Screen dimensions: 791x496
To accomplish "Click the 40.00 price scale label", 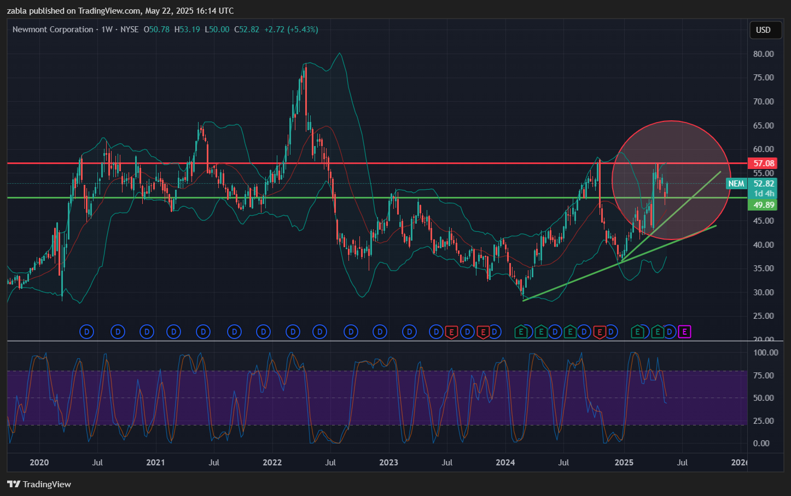I will [764, 245].
